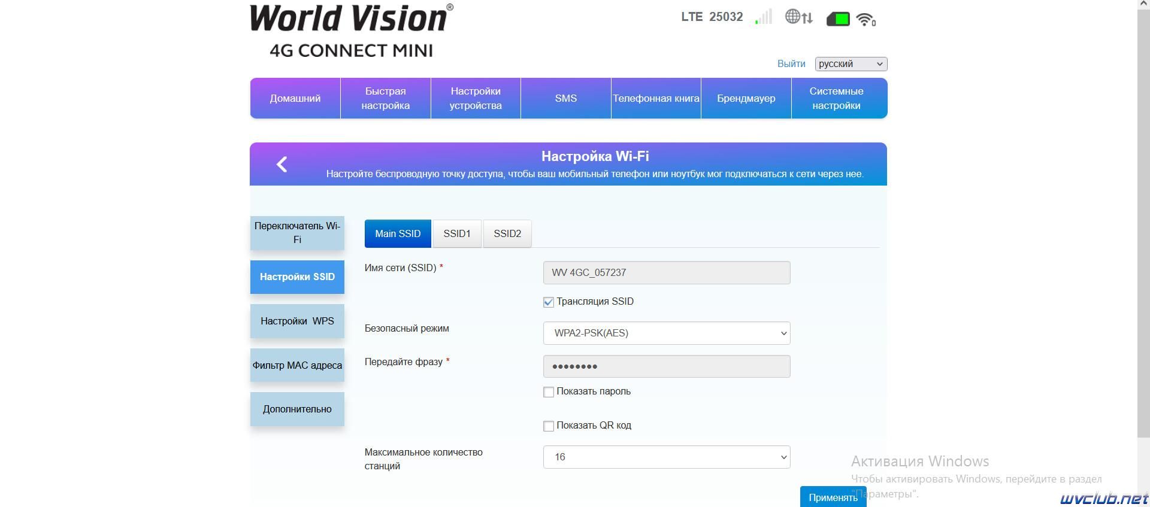
Task: Click the Максимальное количество станций label
Action: [x=423, y=459]
